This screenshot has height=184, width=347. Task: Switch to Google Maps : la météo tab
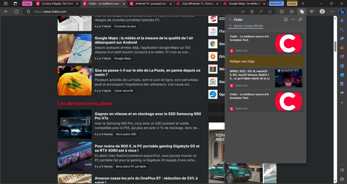point(244,4)
